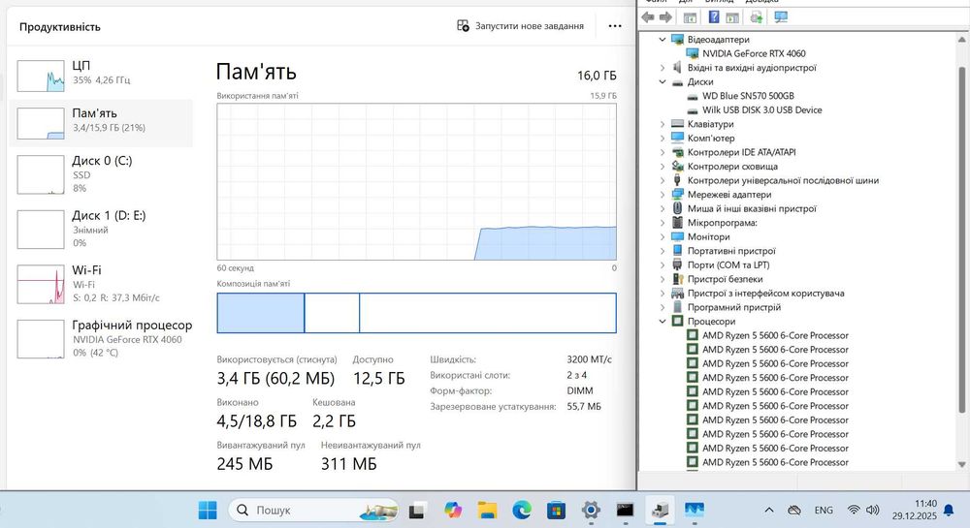The image size is (970, 528).
Task: Expand Контролери IDE ATA/ATAPI node
Action: 663,152
